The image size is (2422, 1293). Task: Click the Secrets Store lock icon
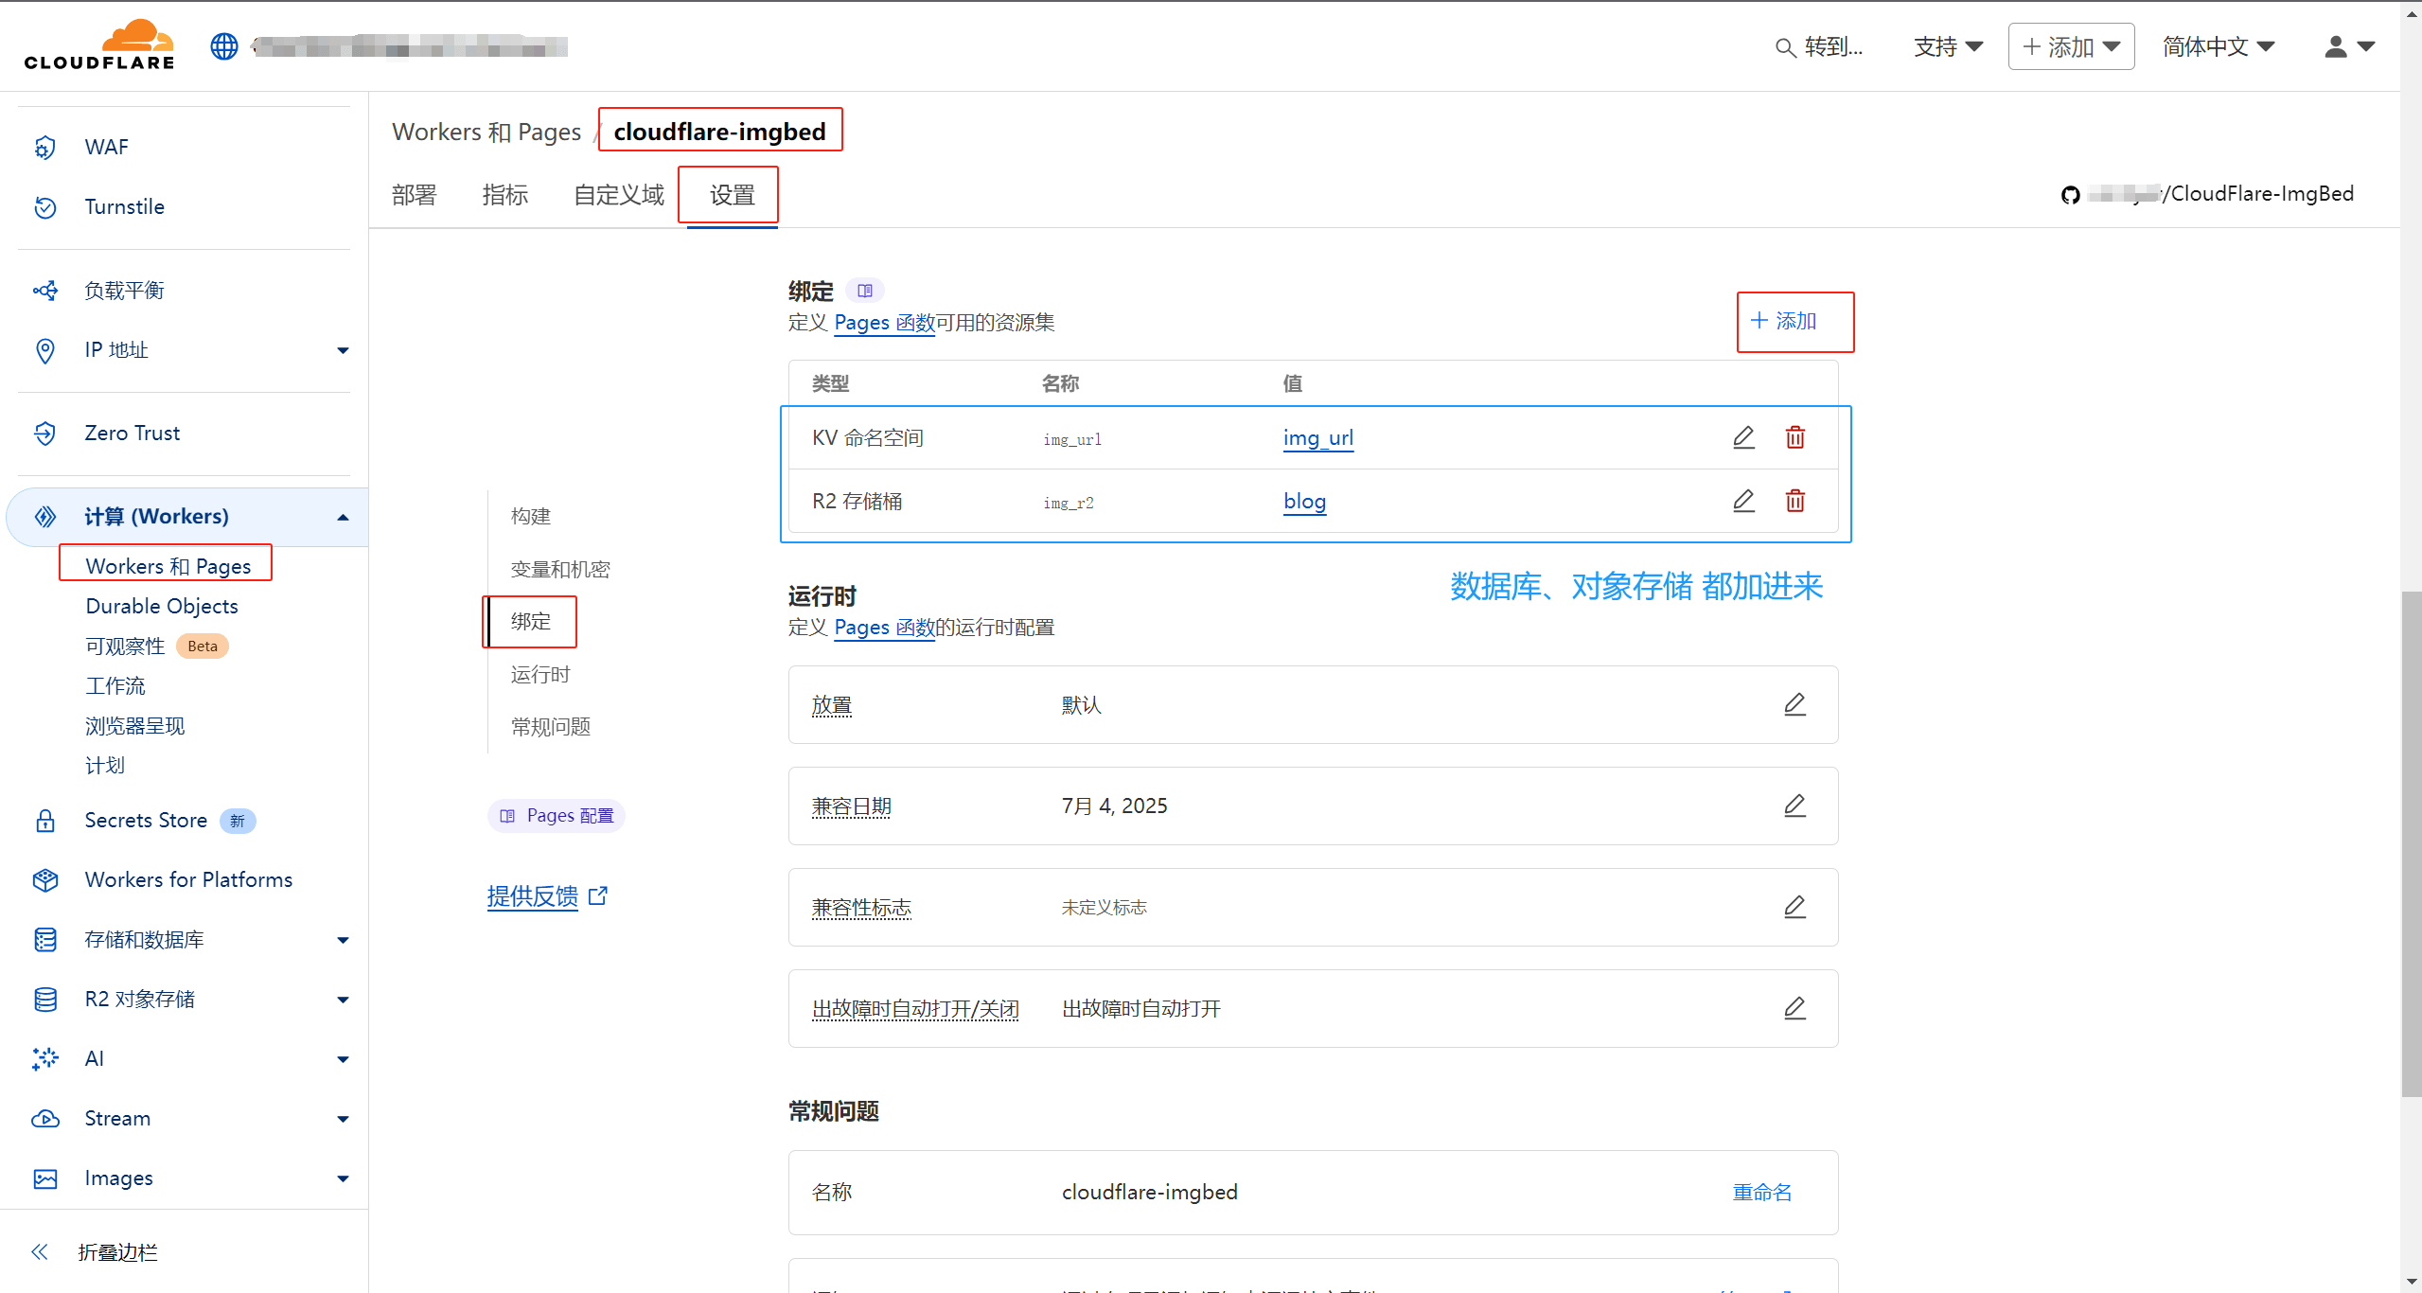pyautogui.click(x=45, y=822)
